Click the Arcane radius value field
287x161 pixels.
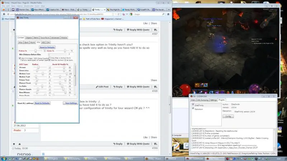pyautogui.click(x=50, y=68)
